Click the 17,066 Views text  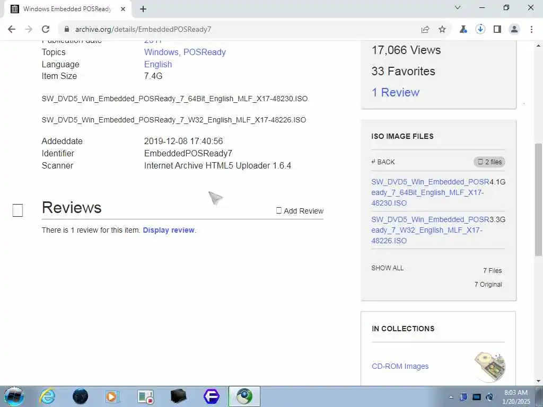point(406,50)
